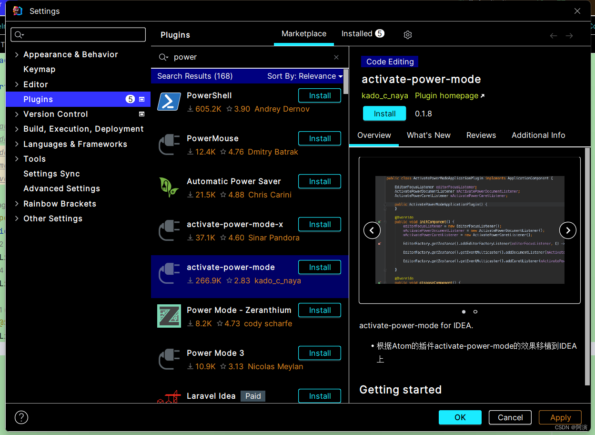Click the activate-power-mode-x plug icon

click(x=169, y=230)
